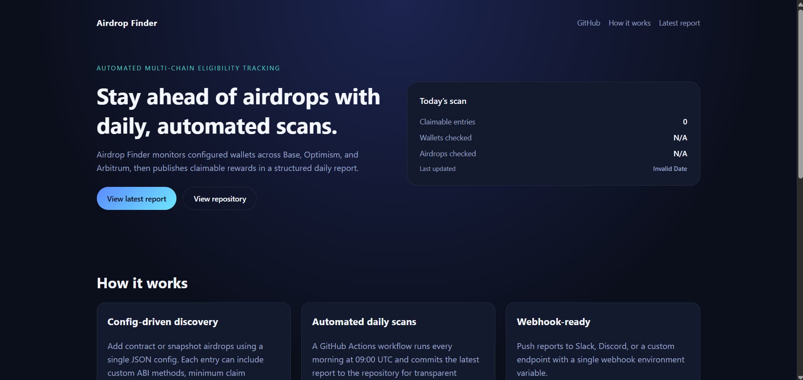The height and width of the screenshot is (380, 803).
Task: Click the scrollbar down arrow
Action: (800, 377)
